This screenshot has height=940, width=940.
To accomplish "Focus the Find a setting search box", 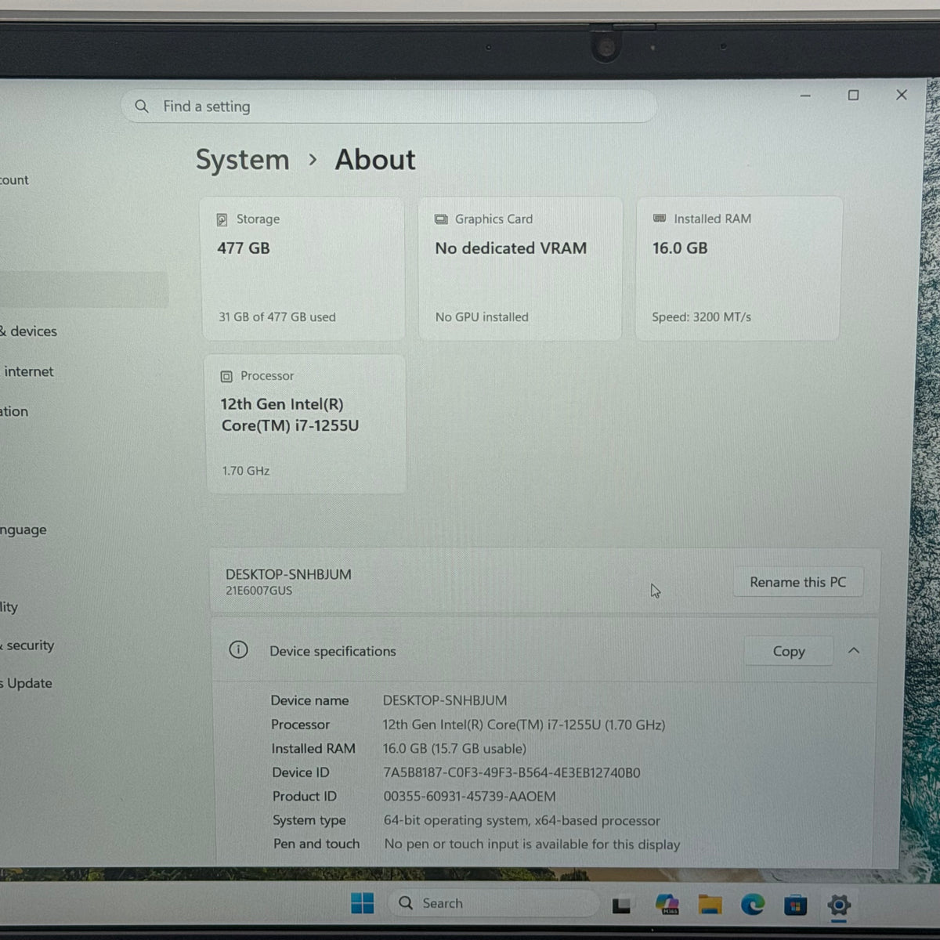I will 389,106.
